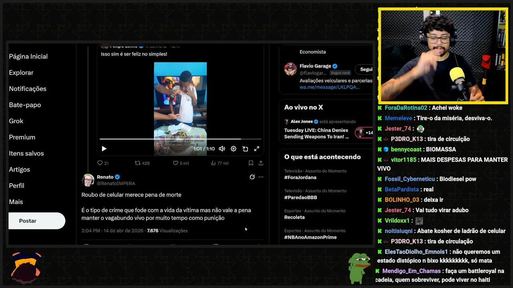Screen dimensions: 513x288
Task: Reply to the video tweet (21 comments)
Action: (x=103, y=163)
